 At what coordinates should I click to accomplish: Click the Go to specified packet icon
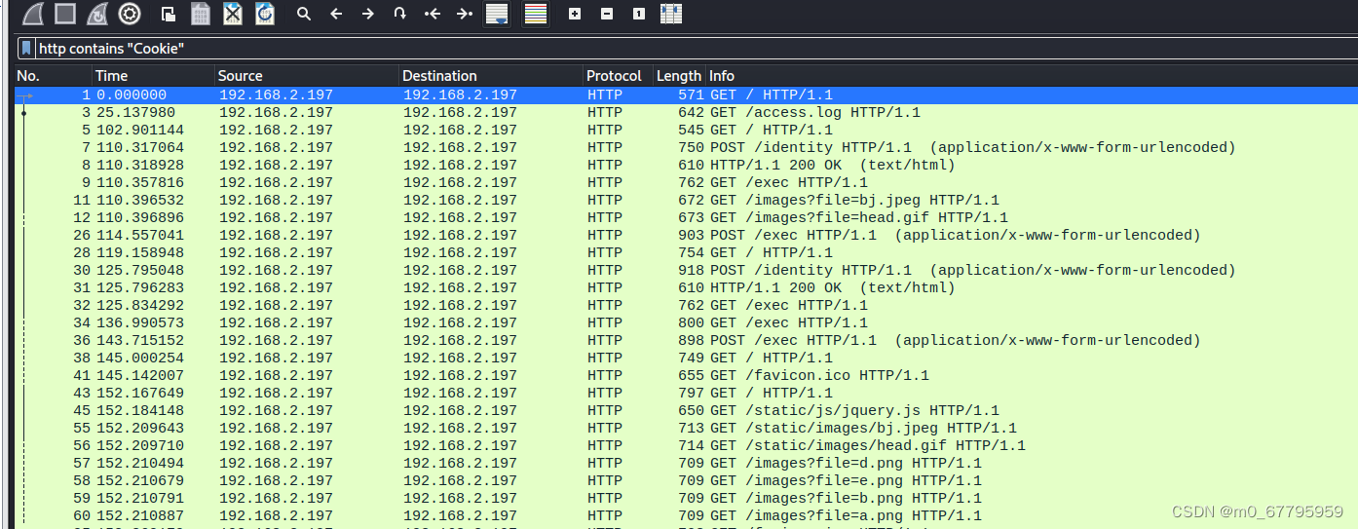click(399, 14)
